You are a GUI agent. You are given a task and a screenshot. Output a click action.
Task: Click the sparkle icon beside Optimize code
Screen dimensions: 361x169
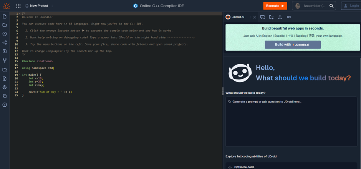[230, 167]
